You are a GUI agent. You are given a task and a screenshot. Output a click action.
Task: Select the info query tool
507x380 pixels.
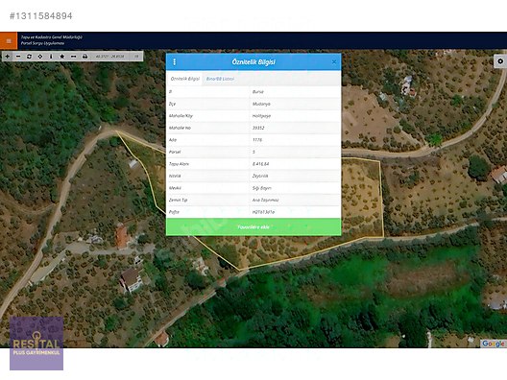pyautogui.click(x=51, y=57)
